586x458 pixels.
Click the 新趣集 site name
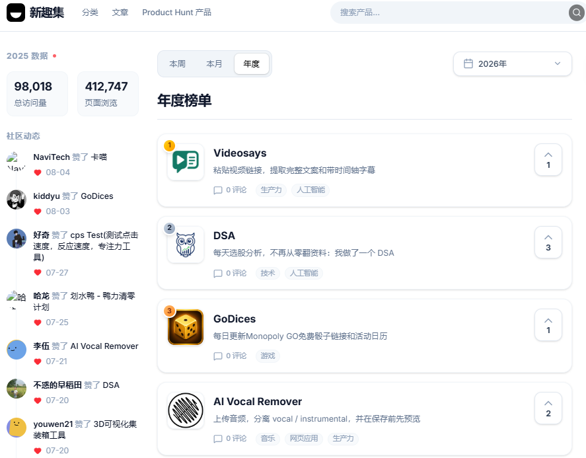(x=47, y=13)
